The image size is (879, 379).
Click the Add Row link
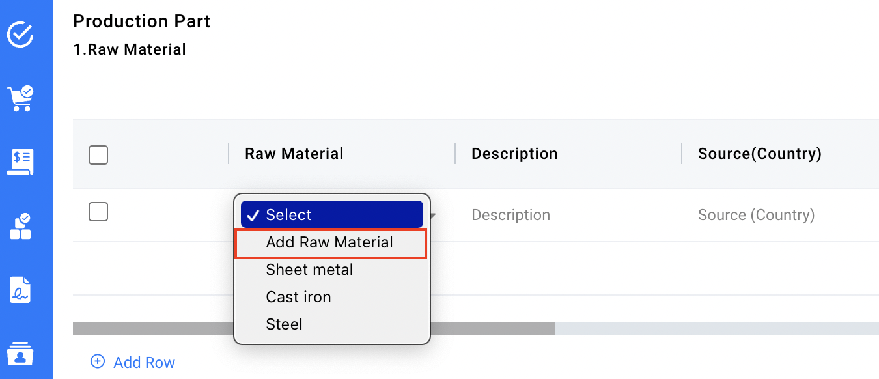(x=144, y=362)
